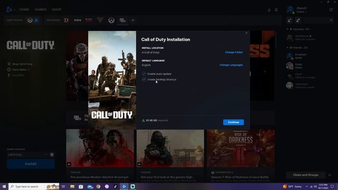Image resolution: width=338 pixels, height=190 pixels.
Task: Open the SHOP tab
Action: click(57, 9)
